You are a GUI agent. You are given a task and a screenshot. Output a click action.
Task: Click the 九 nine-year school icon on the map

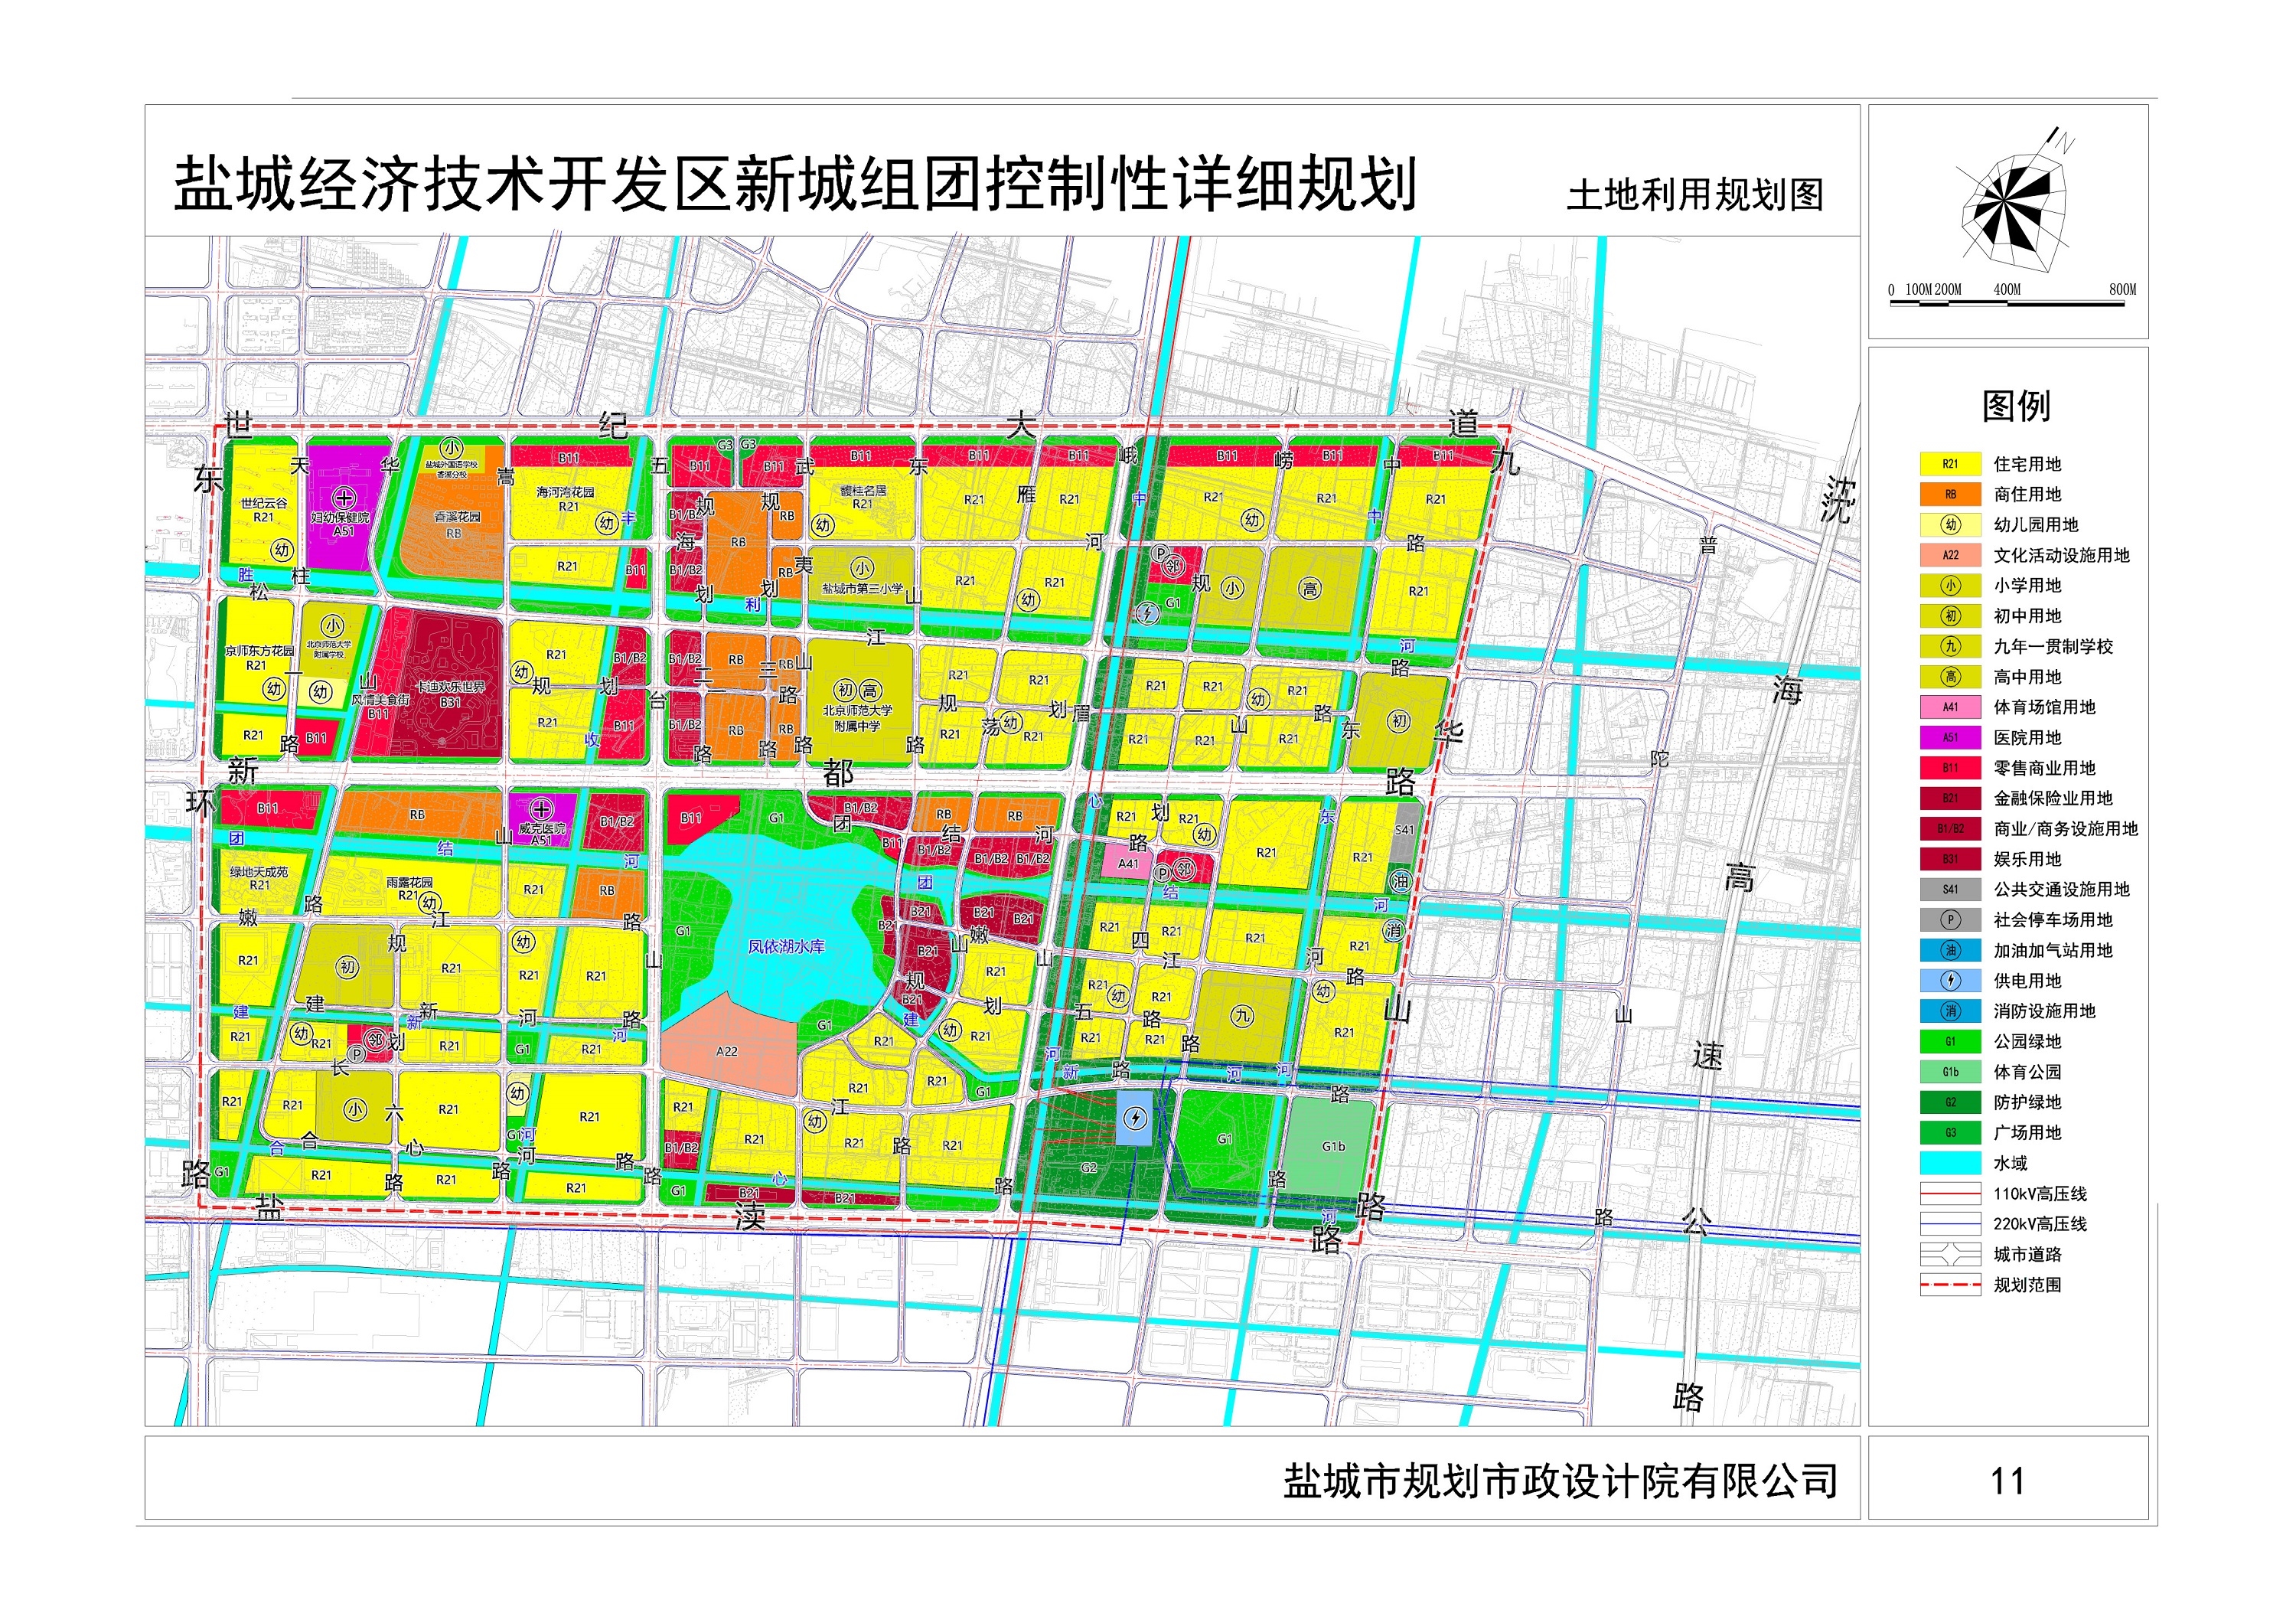click(x=1242, y=1016)
